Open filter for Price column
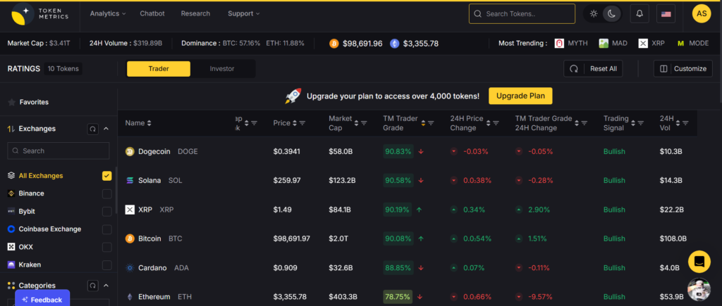The width and height of the screenshot is (722, 306). click(302, 123)
